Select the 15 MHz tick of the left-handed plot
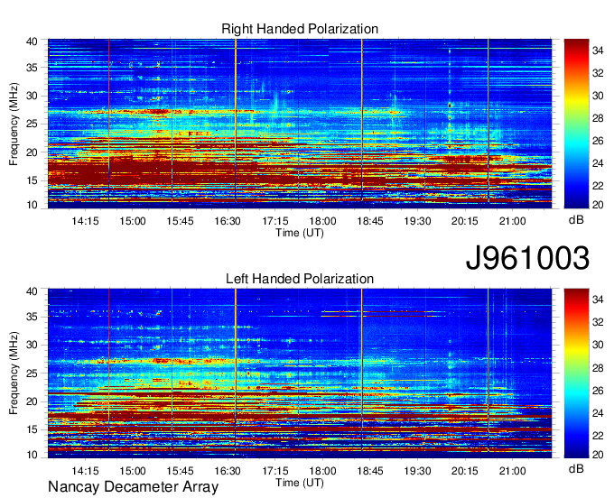The width and height of the screenshot is (614, 498). tap(32, 429)
